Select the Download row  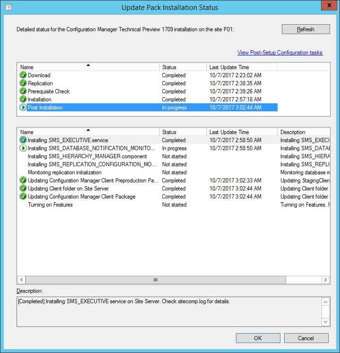click(x=148, y=75)
